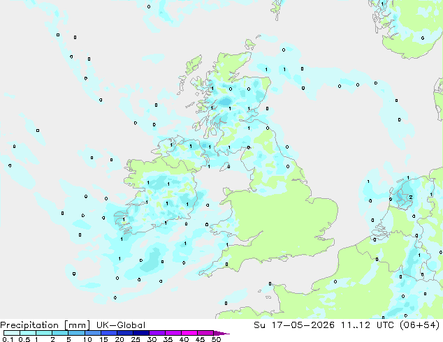Pick the 15–20 mm legend color box

tap(108, 333)
